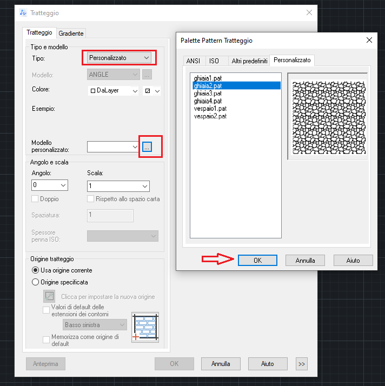Open the Tipo dropdown set to Personalizzato

pyautogui.click(x=120, y=57)
